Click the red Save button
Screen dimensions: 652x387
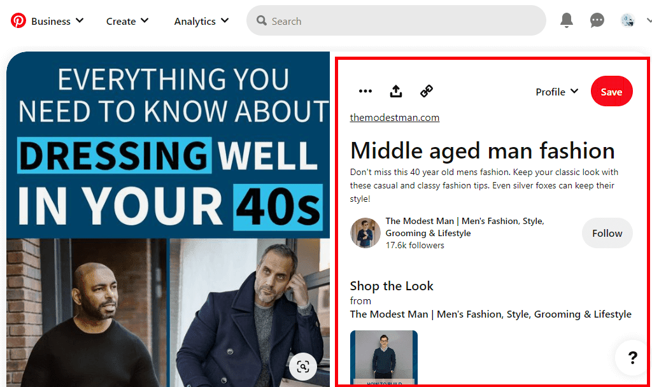(611, 92)
